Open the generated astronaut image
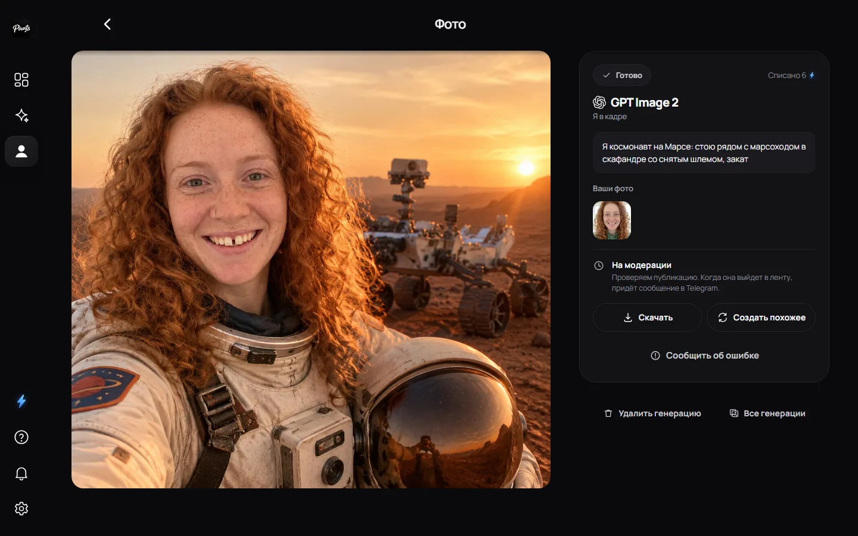 [x=311, y=269]
